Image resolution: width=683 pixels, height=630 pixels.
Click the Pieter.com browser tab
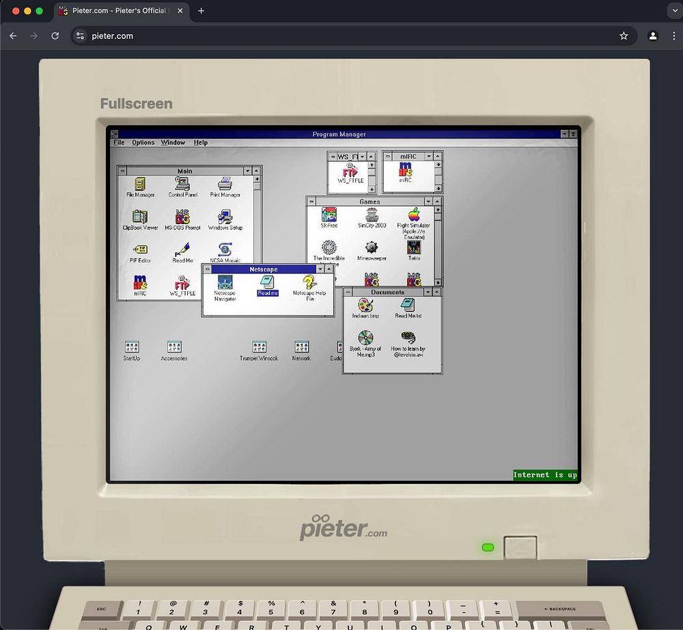[121, 11]
